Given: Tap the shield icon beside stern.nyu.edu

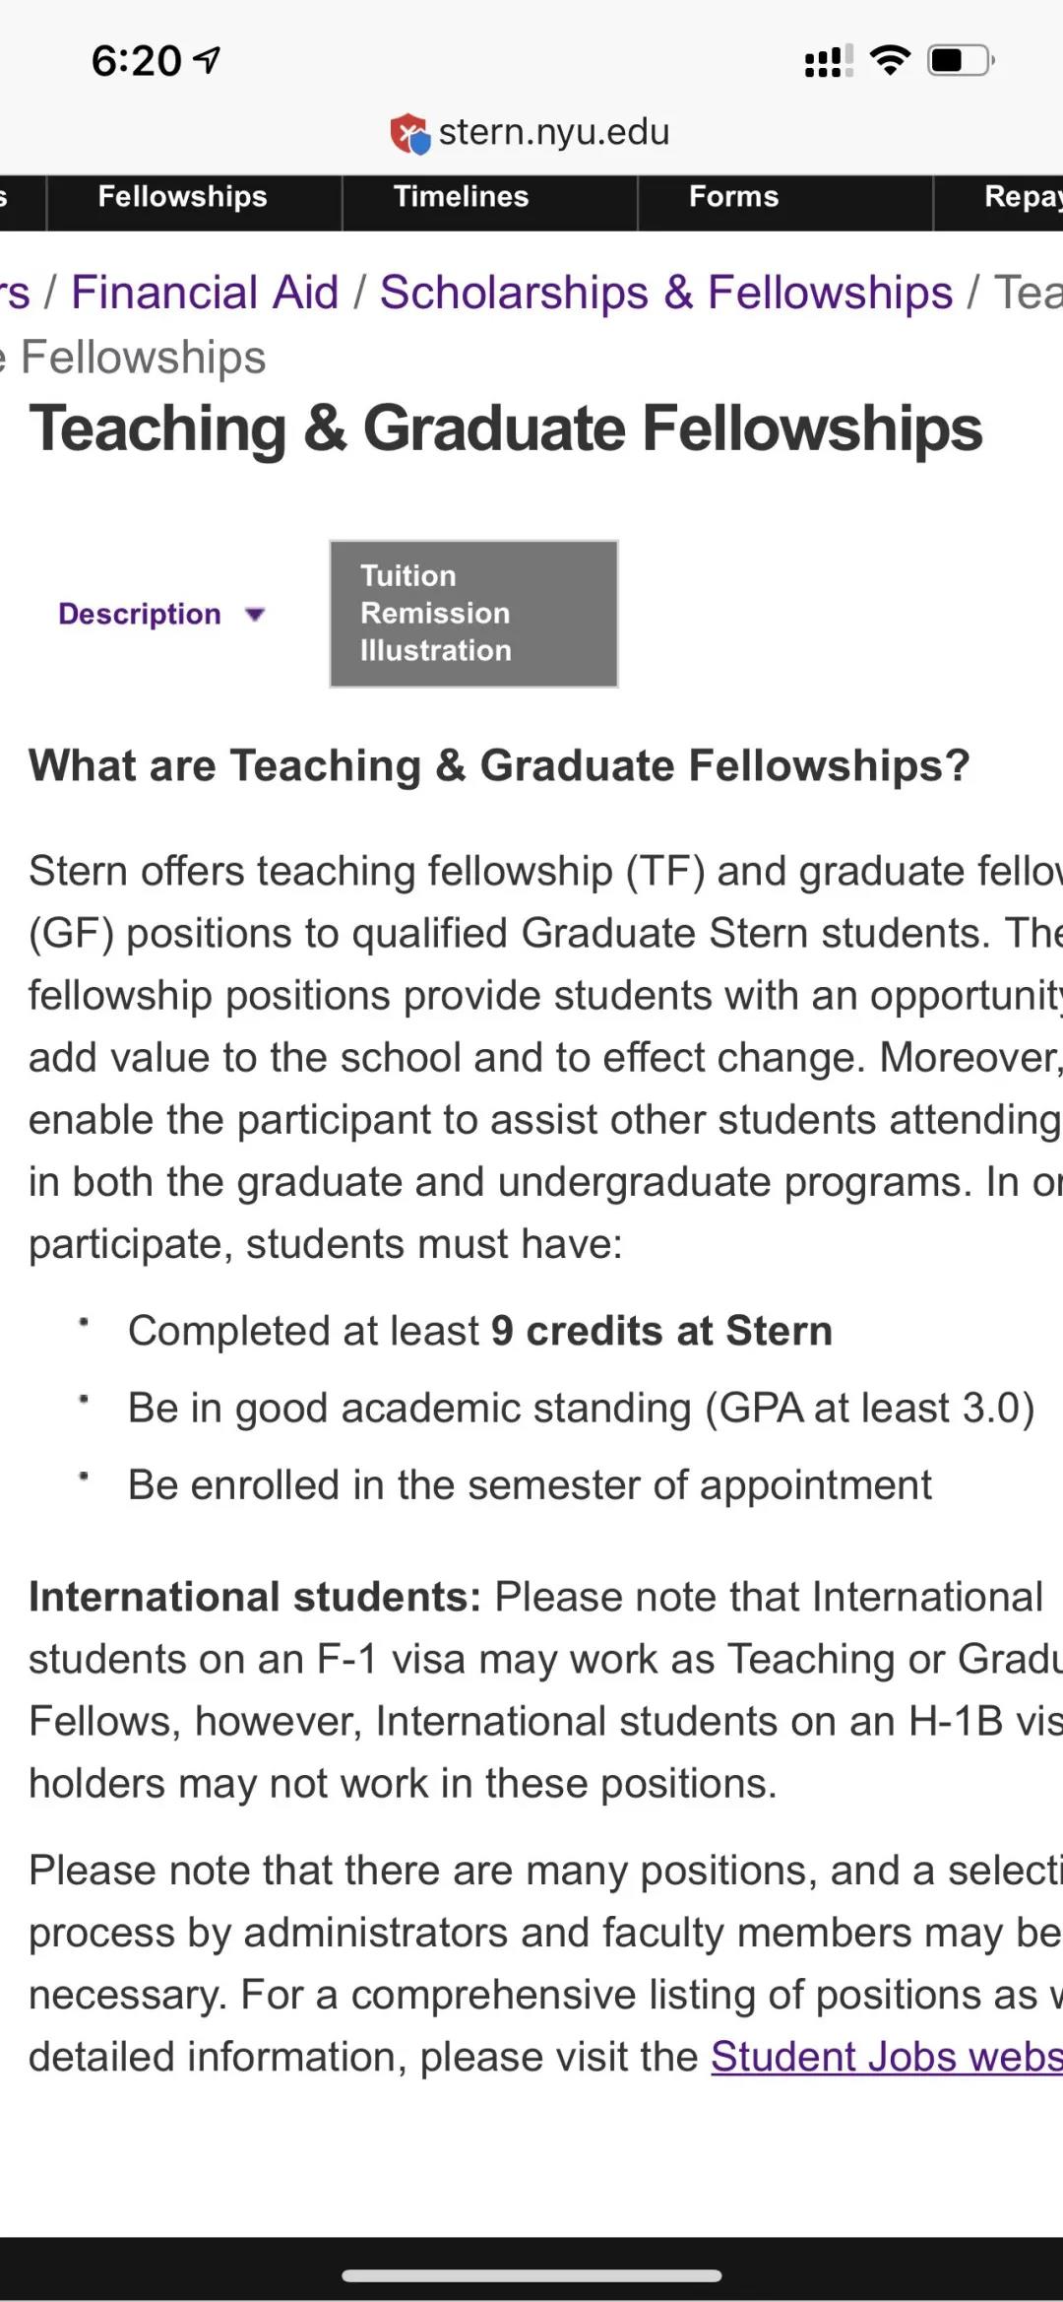Looking at the screenshot, I should (409, 133).
